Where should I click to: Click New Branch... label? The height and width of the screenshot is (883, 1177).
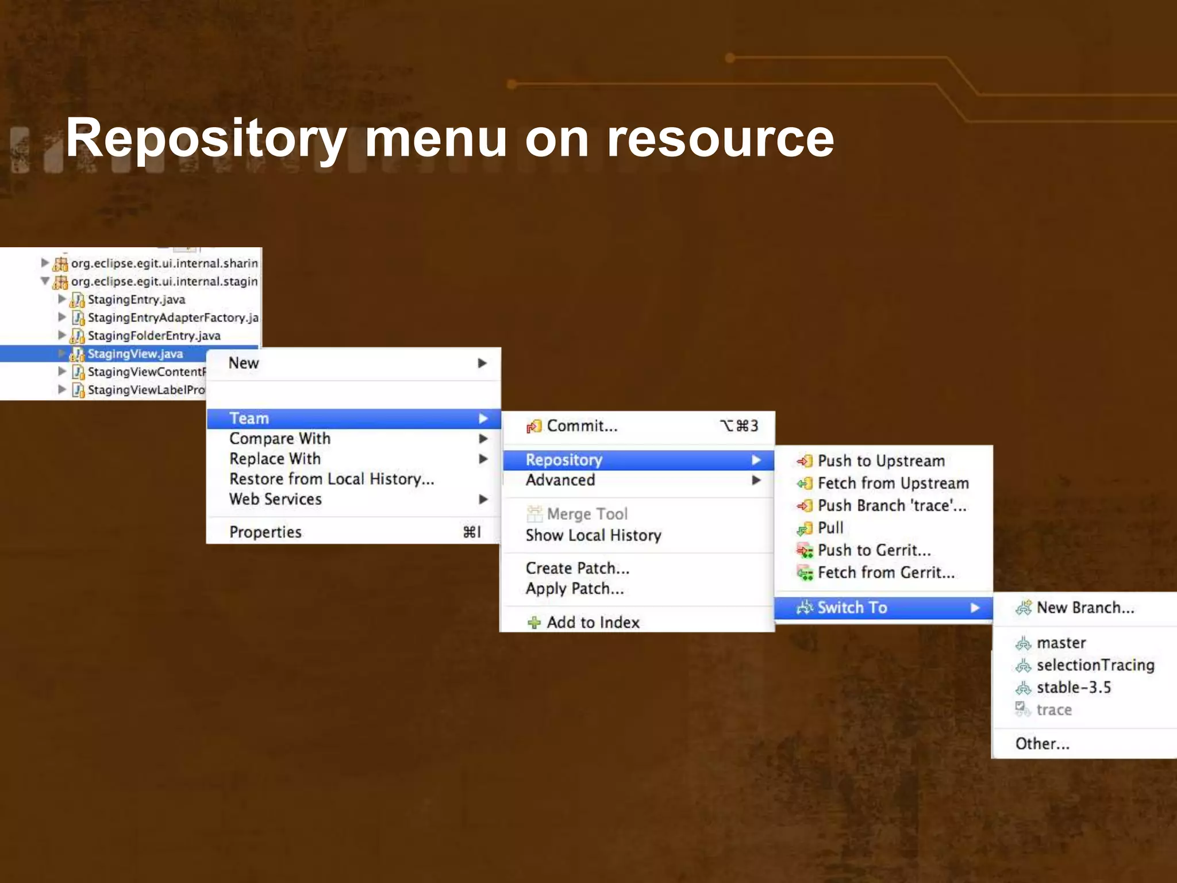pyautogui.click(x=1086, y=608)
